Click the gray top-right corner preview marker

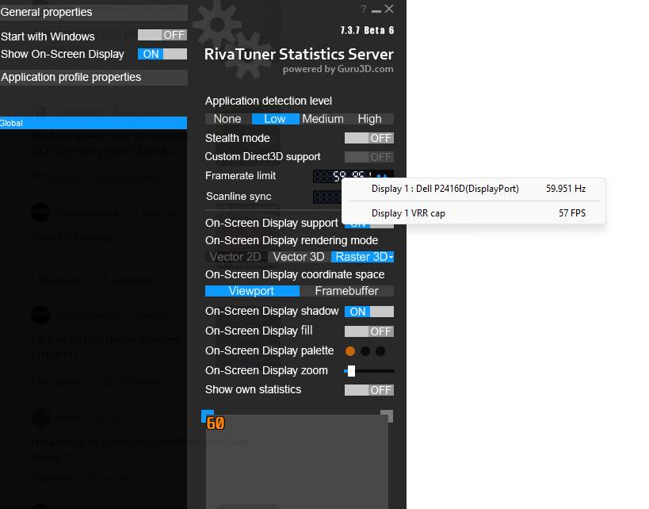click(387, 415)
